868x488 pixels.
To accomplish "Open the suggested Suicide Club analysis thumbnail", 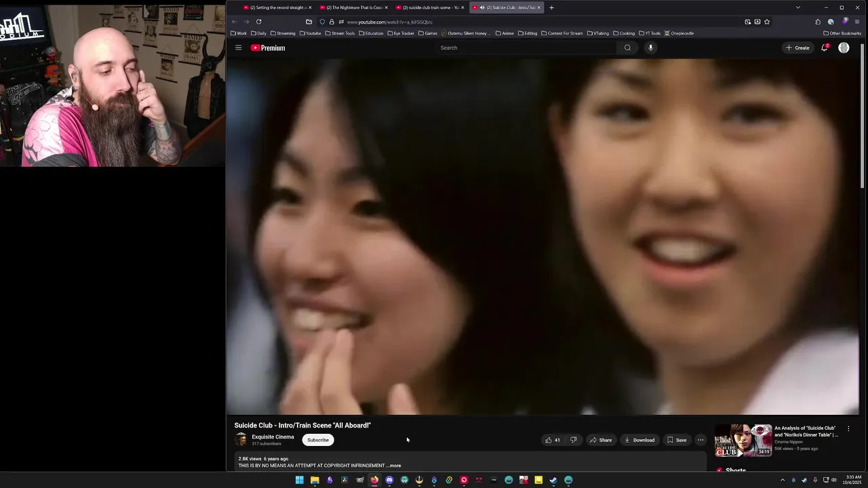I will point(743,440).
